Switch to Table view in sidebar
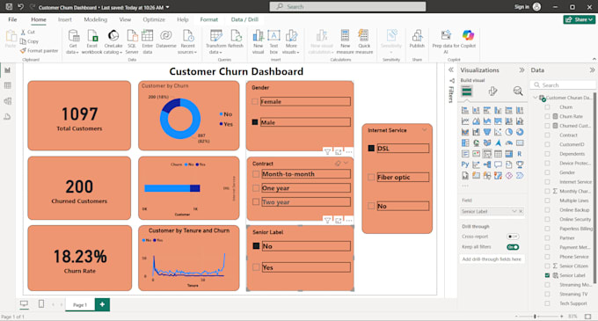The image size is (598, 321). coord(8,85)
